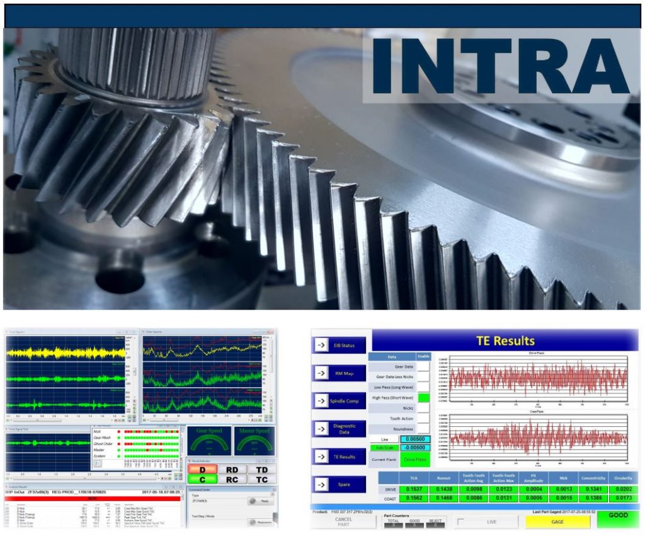The height and width of the screenshot is (537, 645).
Task: Click the DRIVE value 0.0098
Action: point(474,489)
